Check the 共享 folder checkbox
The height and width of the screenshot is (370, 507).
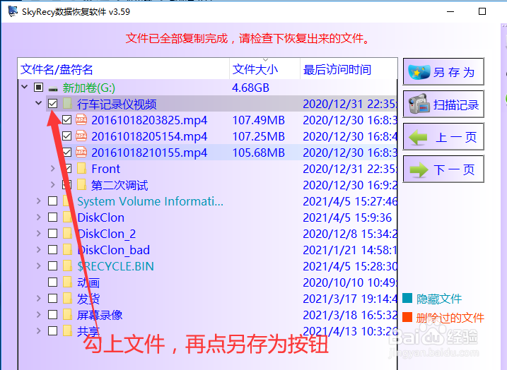(x=53, y=330)
